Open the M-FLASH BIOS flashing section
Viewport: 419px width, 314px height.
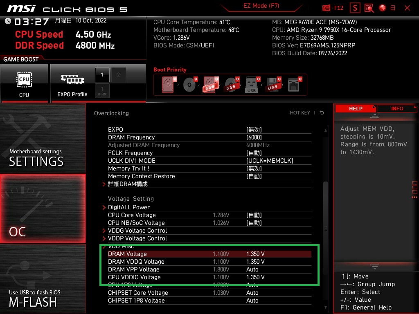(x=43, y=279)
